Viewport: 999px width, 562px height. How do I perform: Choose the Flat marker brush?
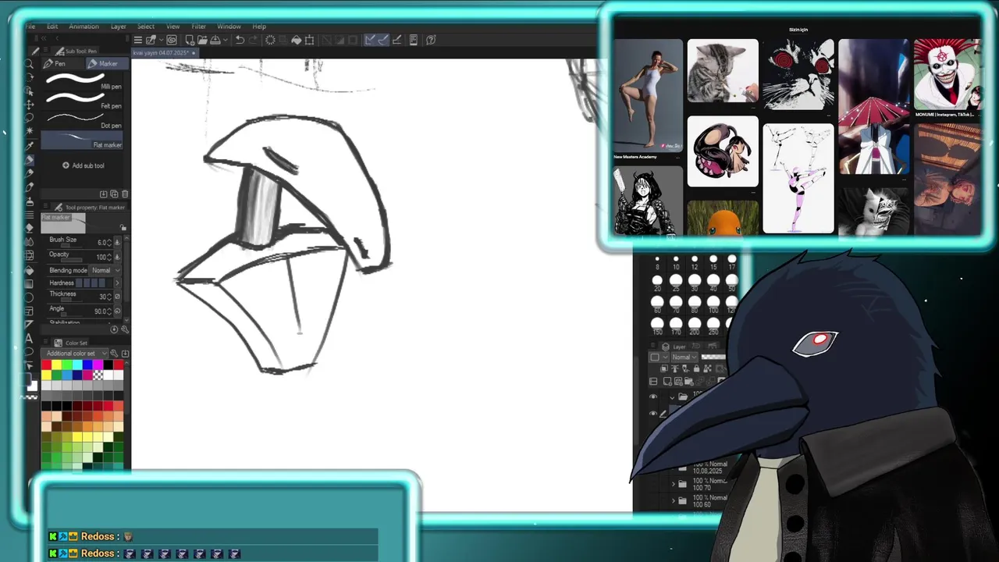tap(83, 140)
